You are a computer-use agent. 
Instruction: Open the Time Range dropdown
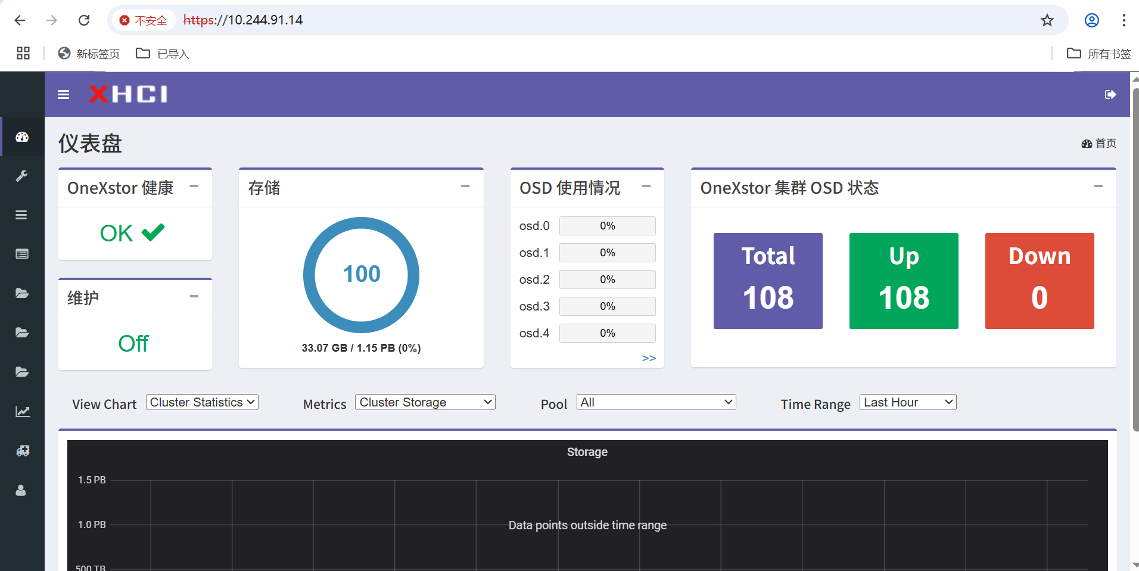[908, 402]
